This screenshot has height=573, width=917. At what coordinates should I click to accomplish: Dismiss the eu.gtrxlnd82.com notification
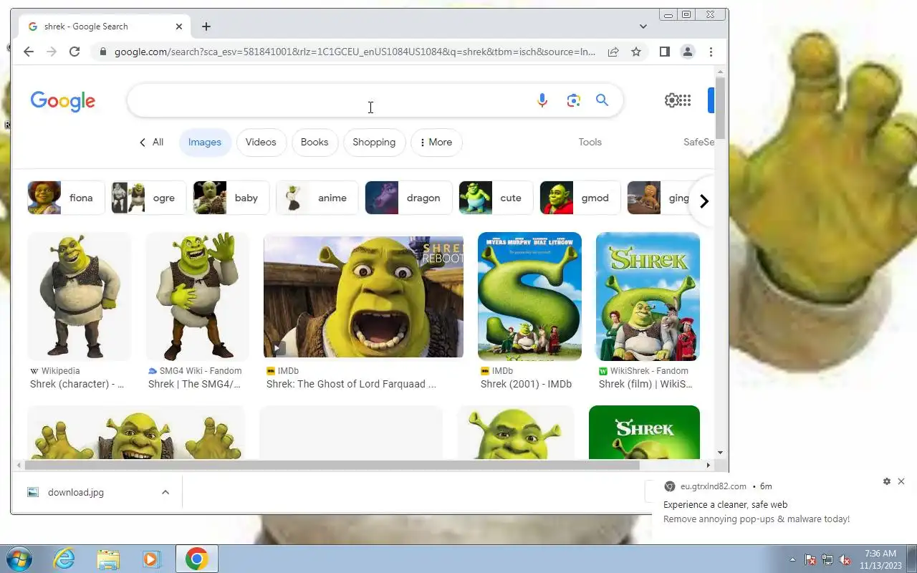pos(901,481)
